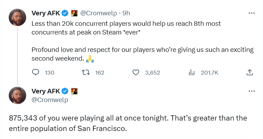Open the three-dot menu on second tweet
Image resolution: width=263 pixels, height=139 pixels.
251,91
